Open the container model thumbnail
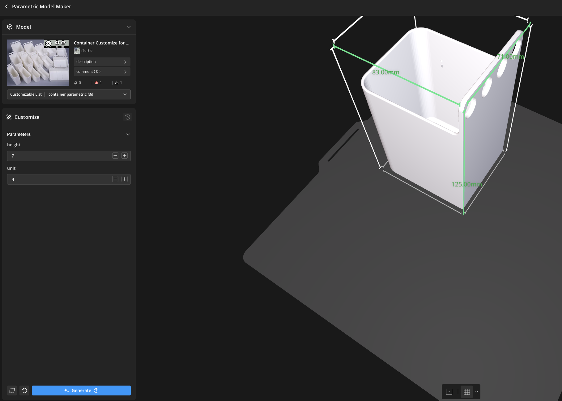This screenshot has height=401, width=562. [x=38, y=63]
